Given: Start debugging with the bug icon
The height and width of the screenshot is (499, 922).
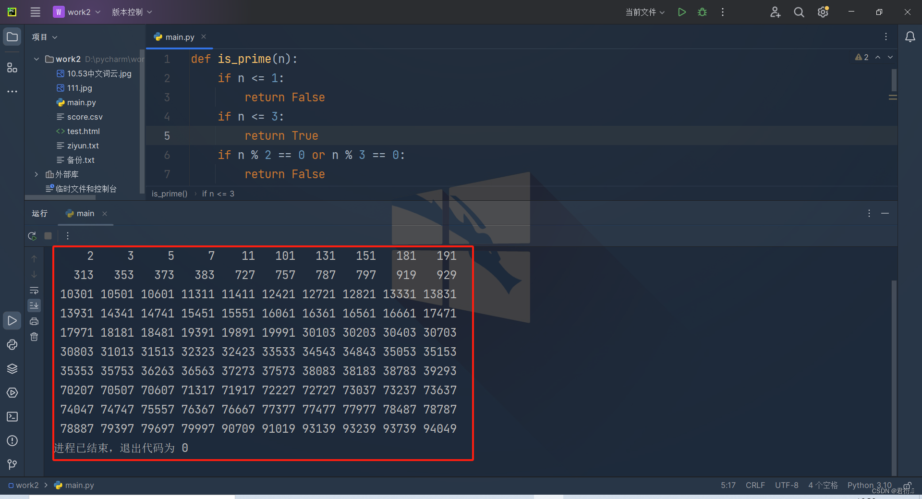Looking at the screenshot, I should point(703,12).
